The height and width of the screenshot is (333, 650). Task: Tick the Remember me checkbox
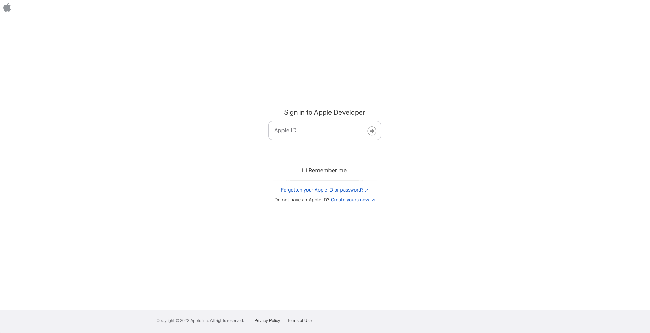304,170
